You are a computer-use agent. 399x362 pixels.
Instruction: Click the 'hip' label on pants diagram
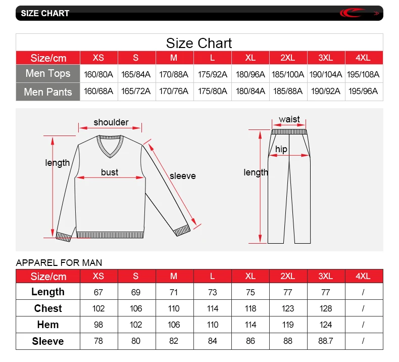click(281, 149)
